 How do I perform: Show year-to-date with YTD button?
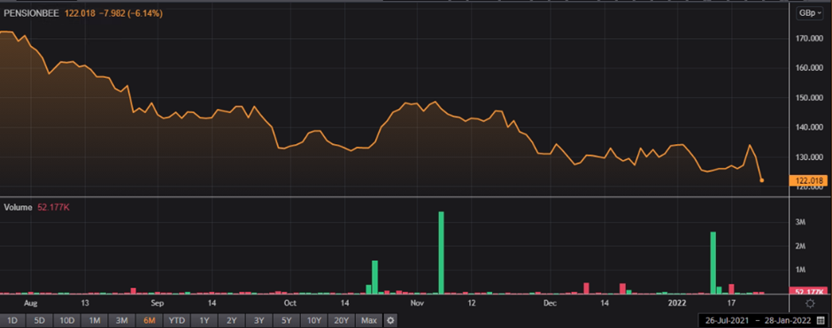pyautogui.click(x=177, y=321)
